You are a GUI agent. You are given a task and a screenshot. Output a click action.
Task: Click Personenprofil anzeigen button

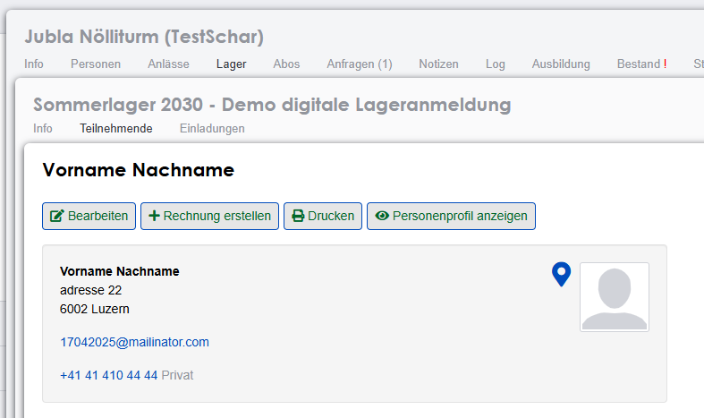pos(451,217)
